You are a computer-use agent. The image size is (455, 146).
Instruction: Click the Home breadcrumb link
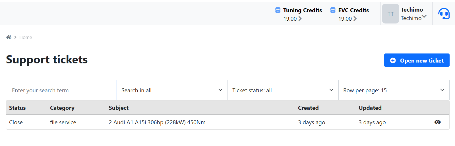(26, 37)
